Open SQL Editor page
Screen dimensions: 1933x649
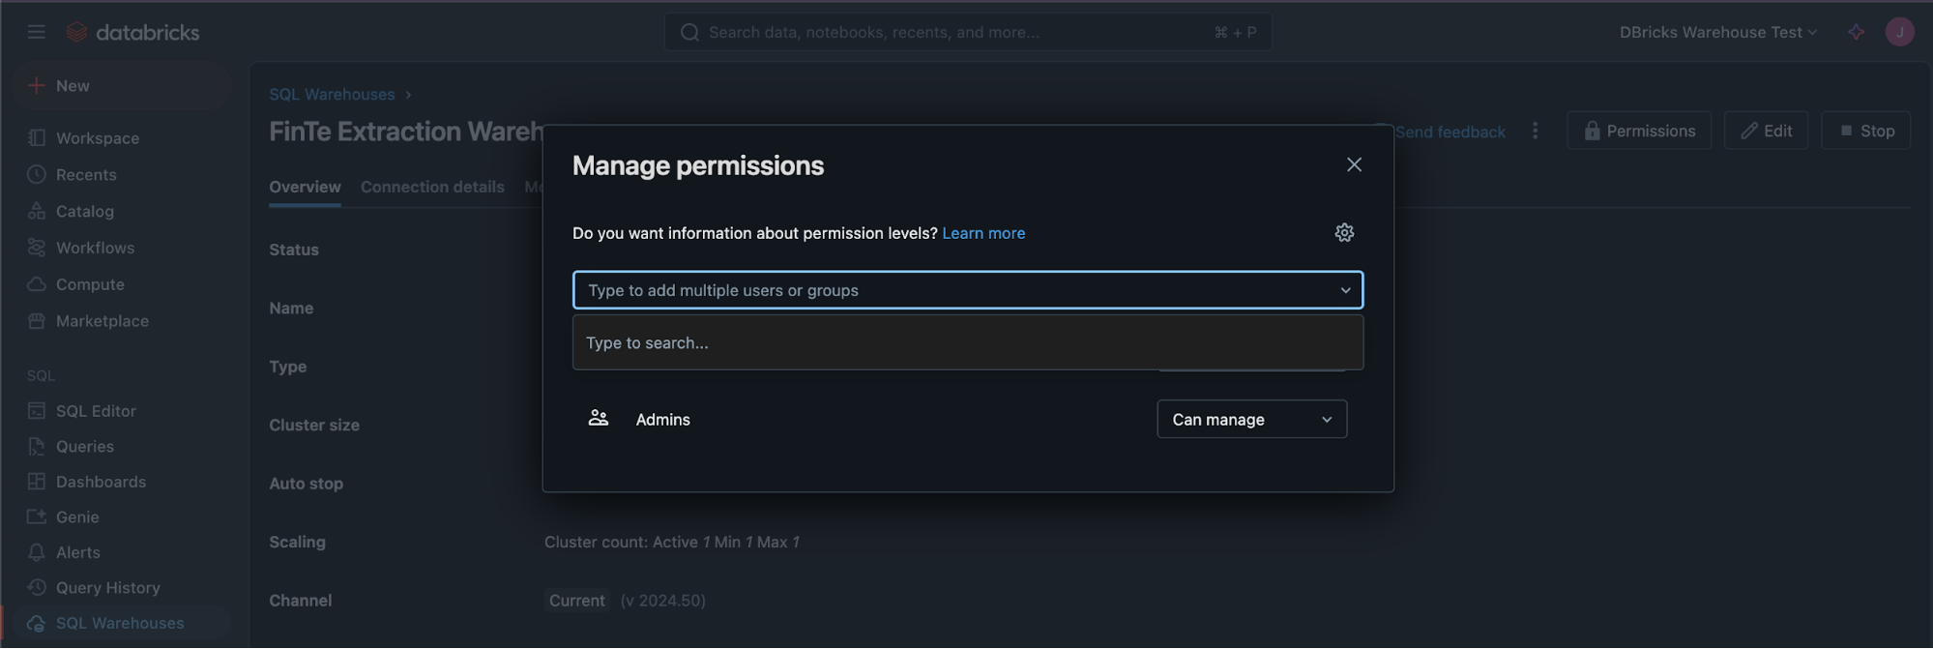[96, 411]
